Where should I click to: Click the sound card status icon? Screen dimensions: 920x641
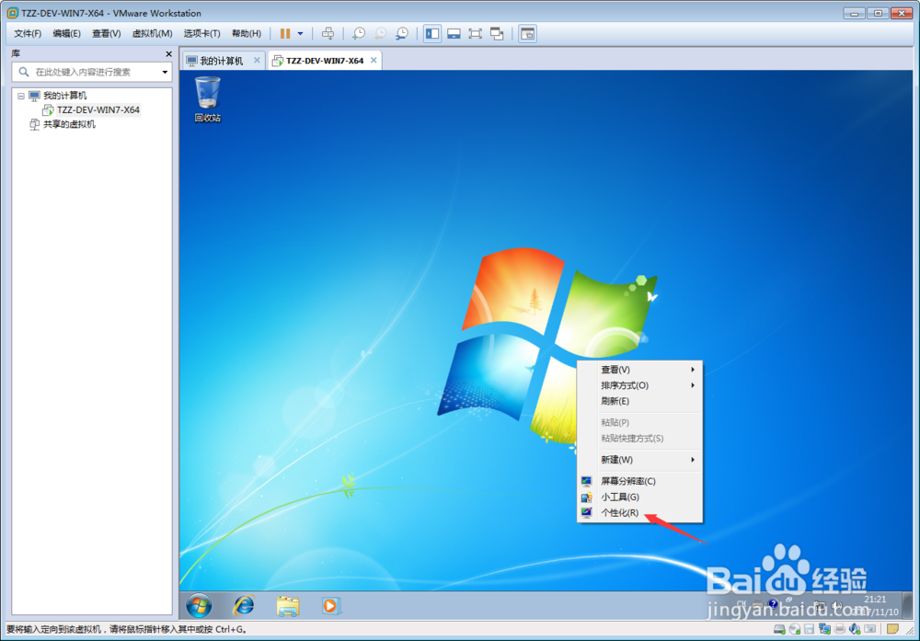coord(855,629)
